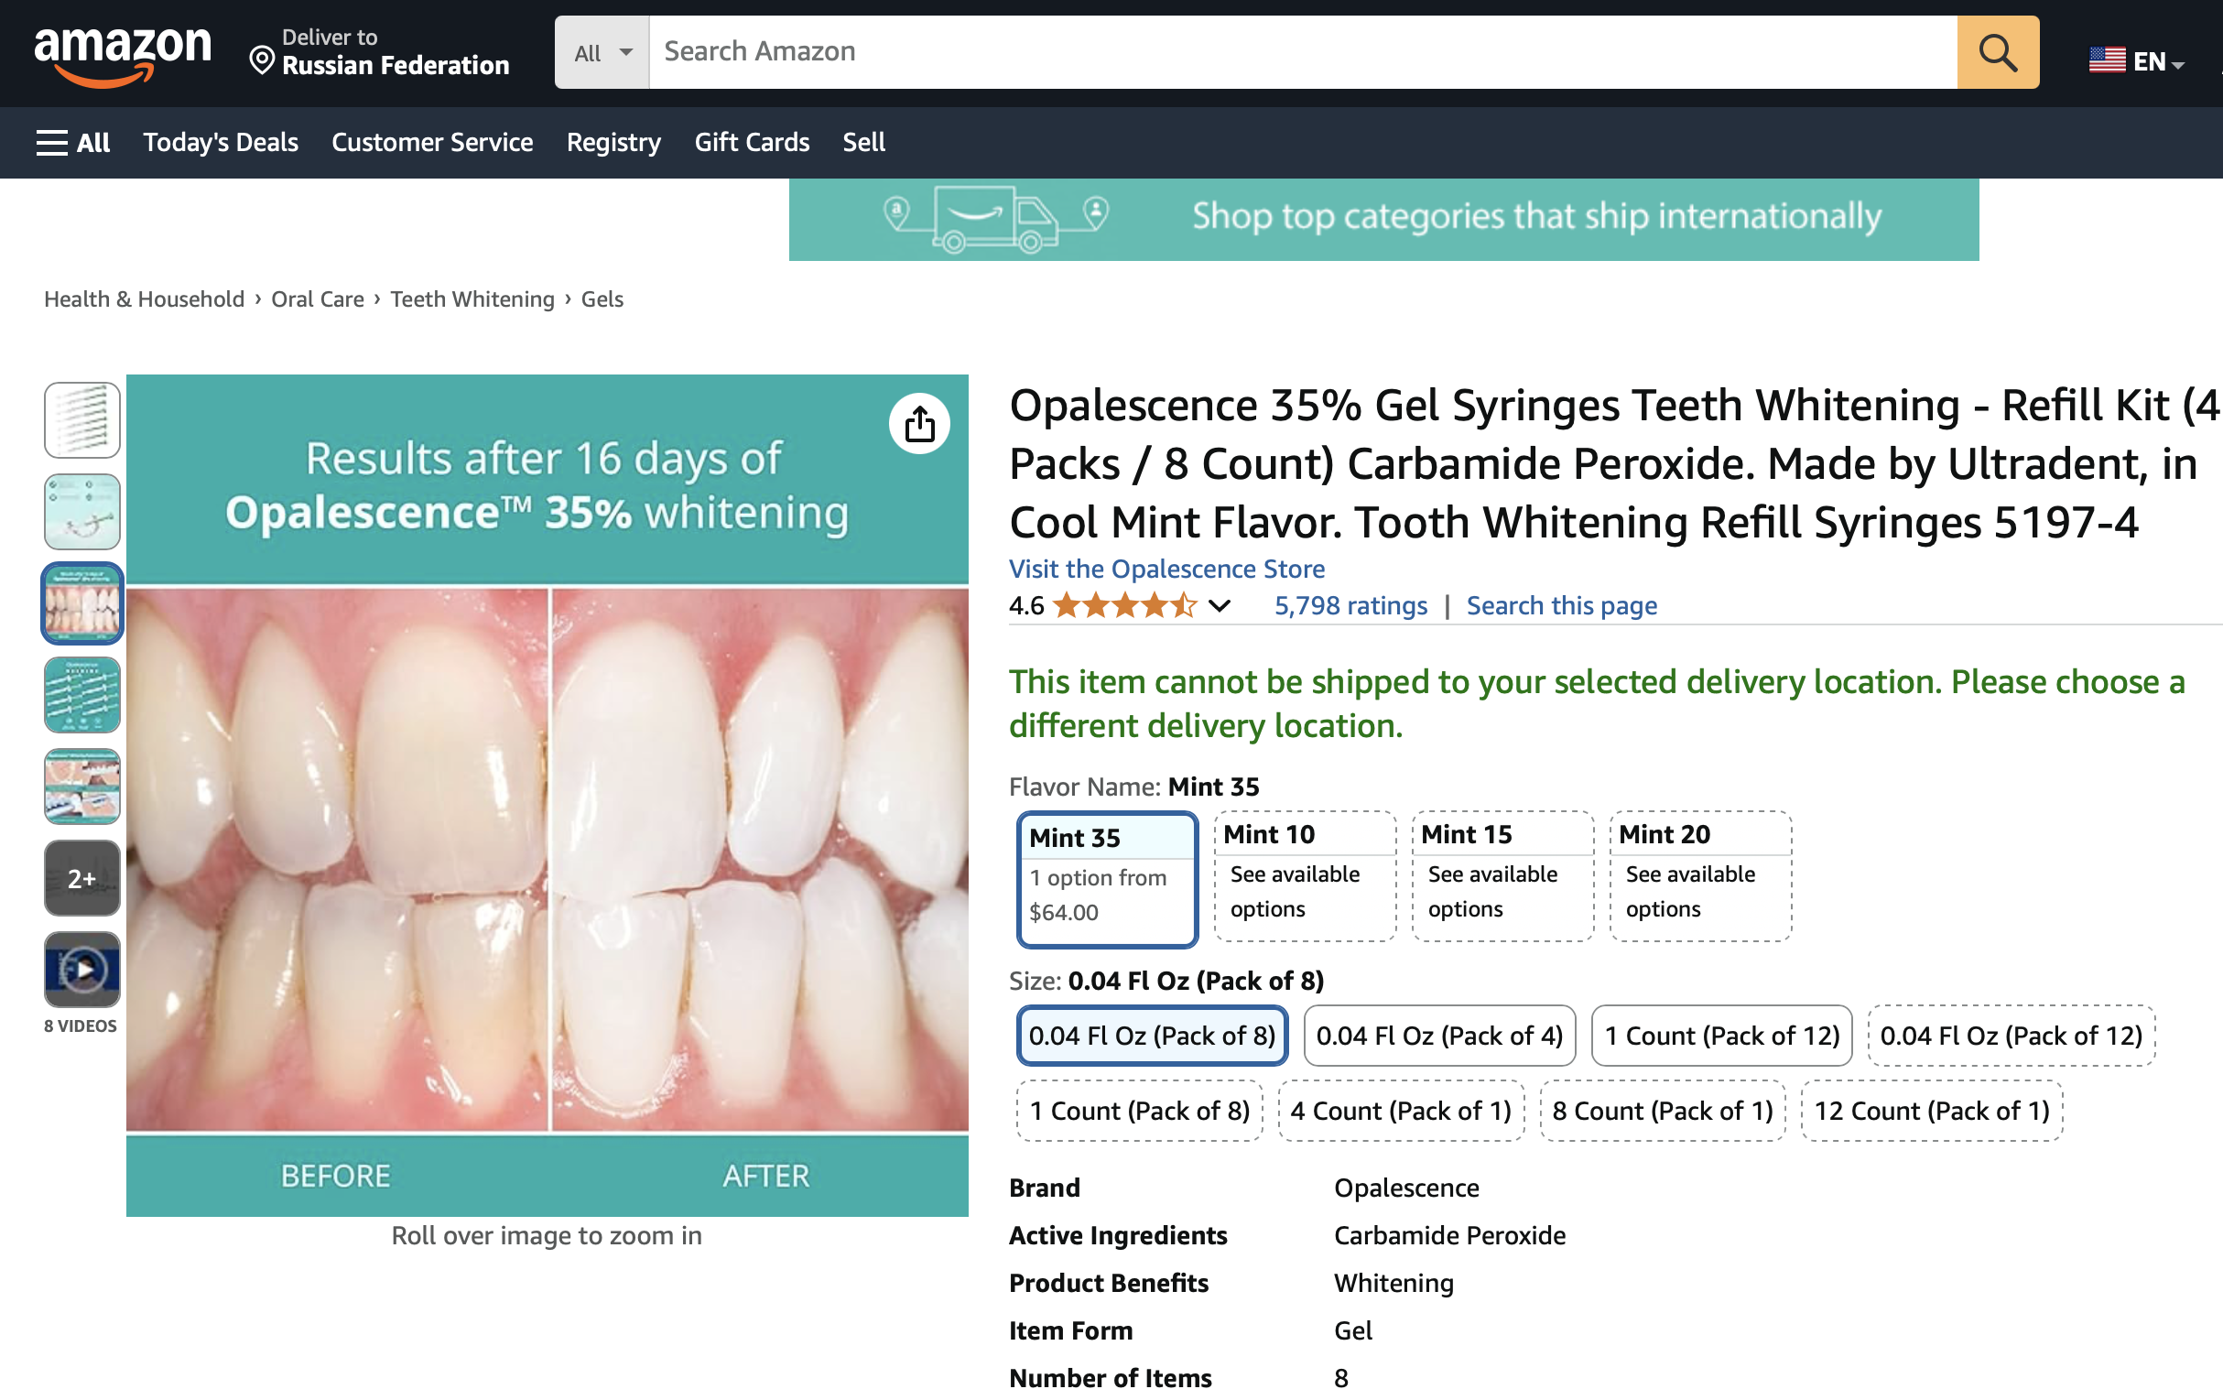This screenshot has height=1400, width=2223.
Task: Expand the rating breakdown chevron
Action: (1220, 606)
